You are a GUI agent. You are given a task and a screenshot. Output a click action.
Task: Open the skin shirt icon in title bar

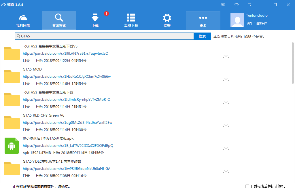236,5
